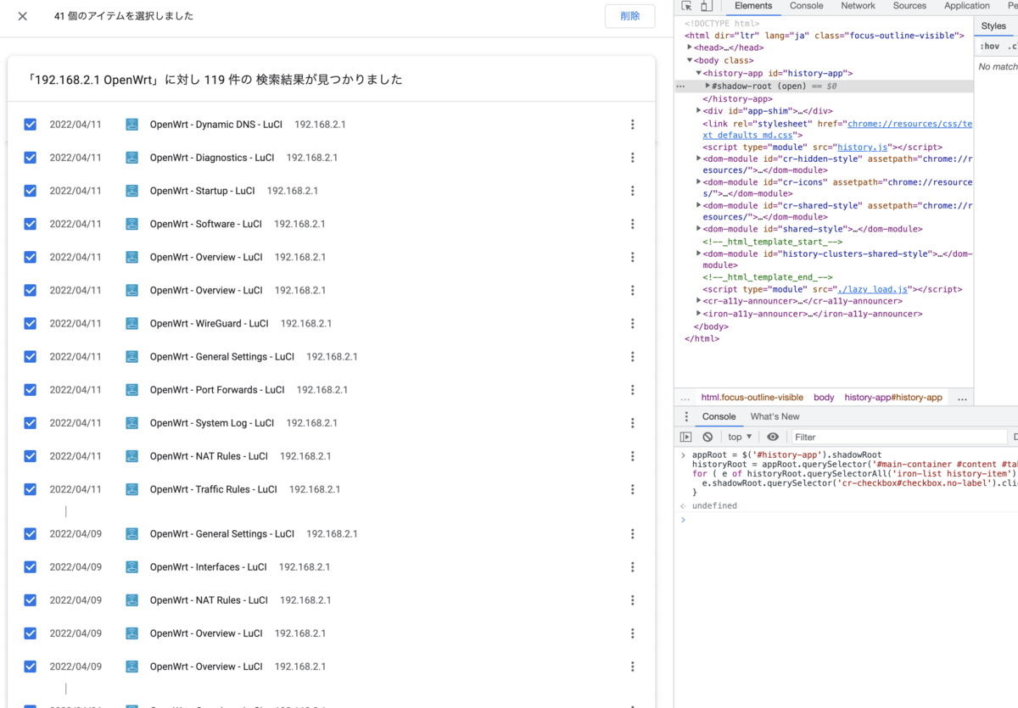Open OpenWrt - Dynamic DNS - LuCI link

pyautogui.click(x=216, y=125)
